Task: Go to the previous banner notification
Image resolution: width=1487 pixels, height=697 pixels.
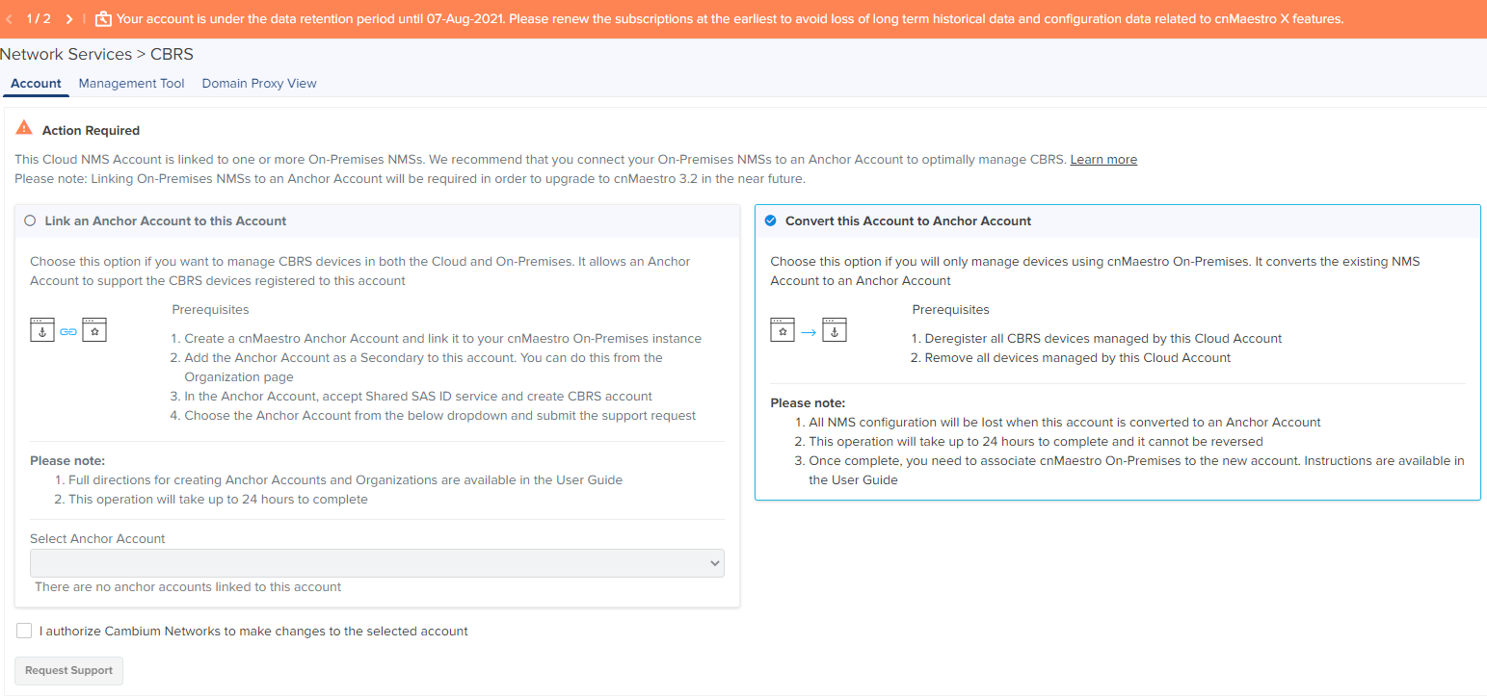Action: coord(10,19)
